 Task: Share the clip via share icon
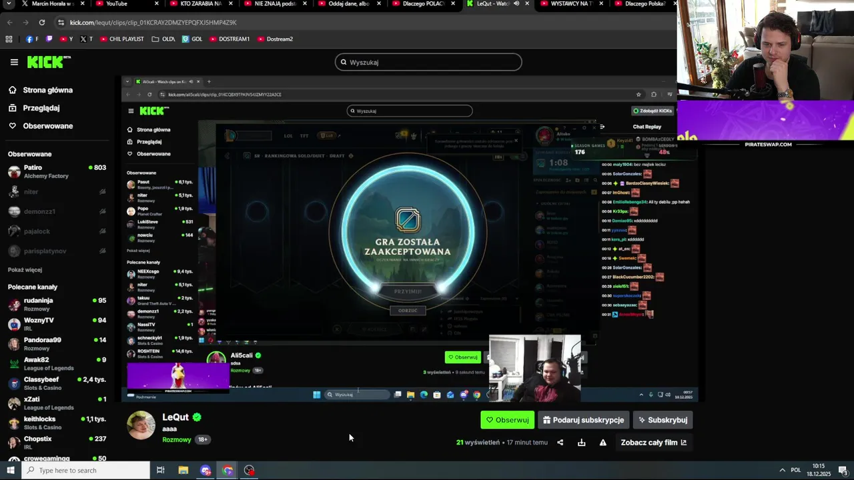[560, 442]
